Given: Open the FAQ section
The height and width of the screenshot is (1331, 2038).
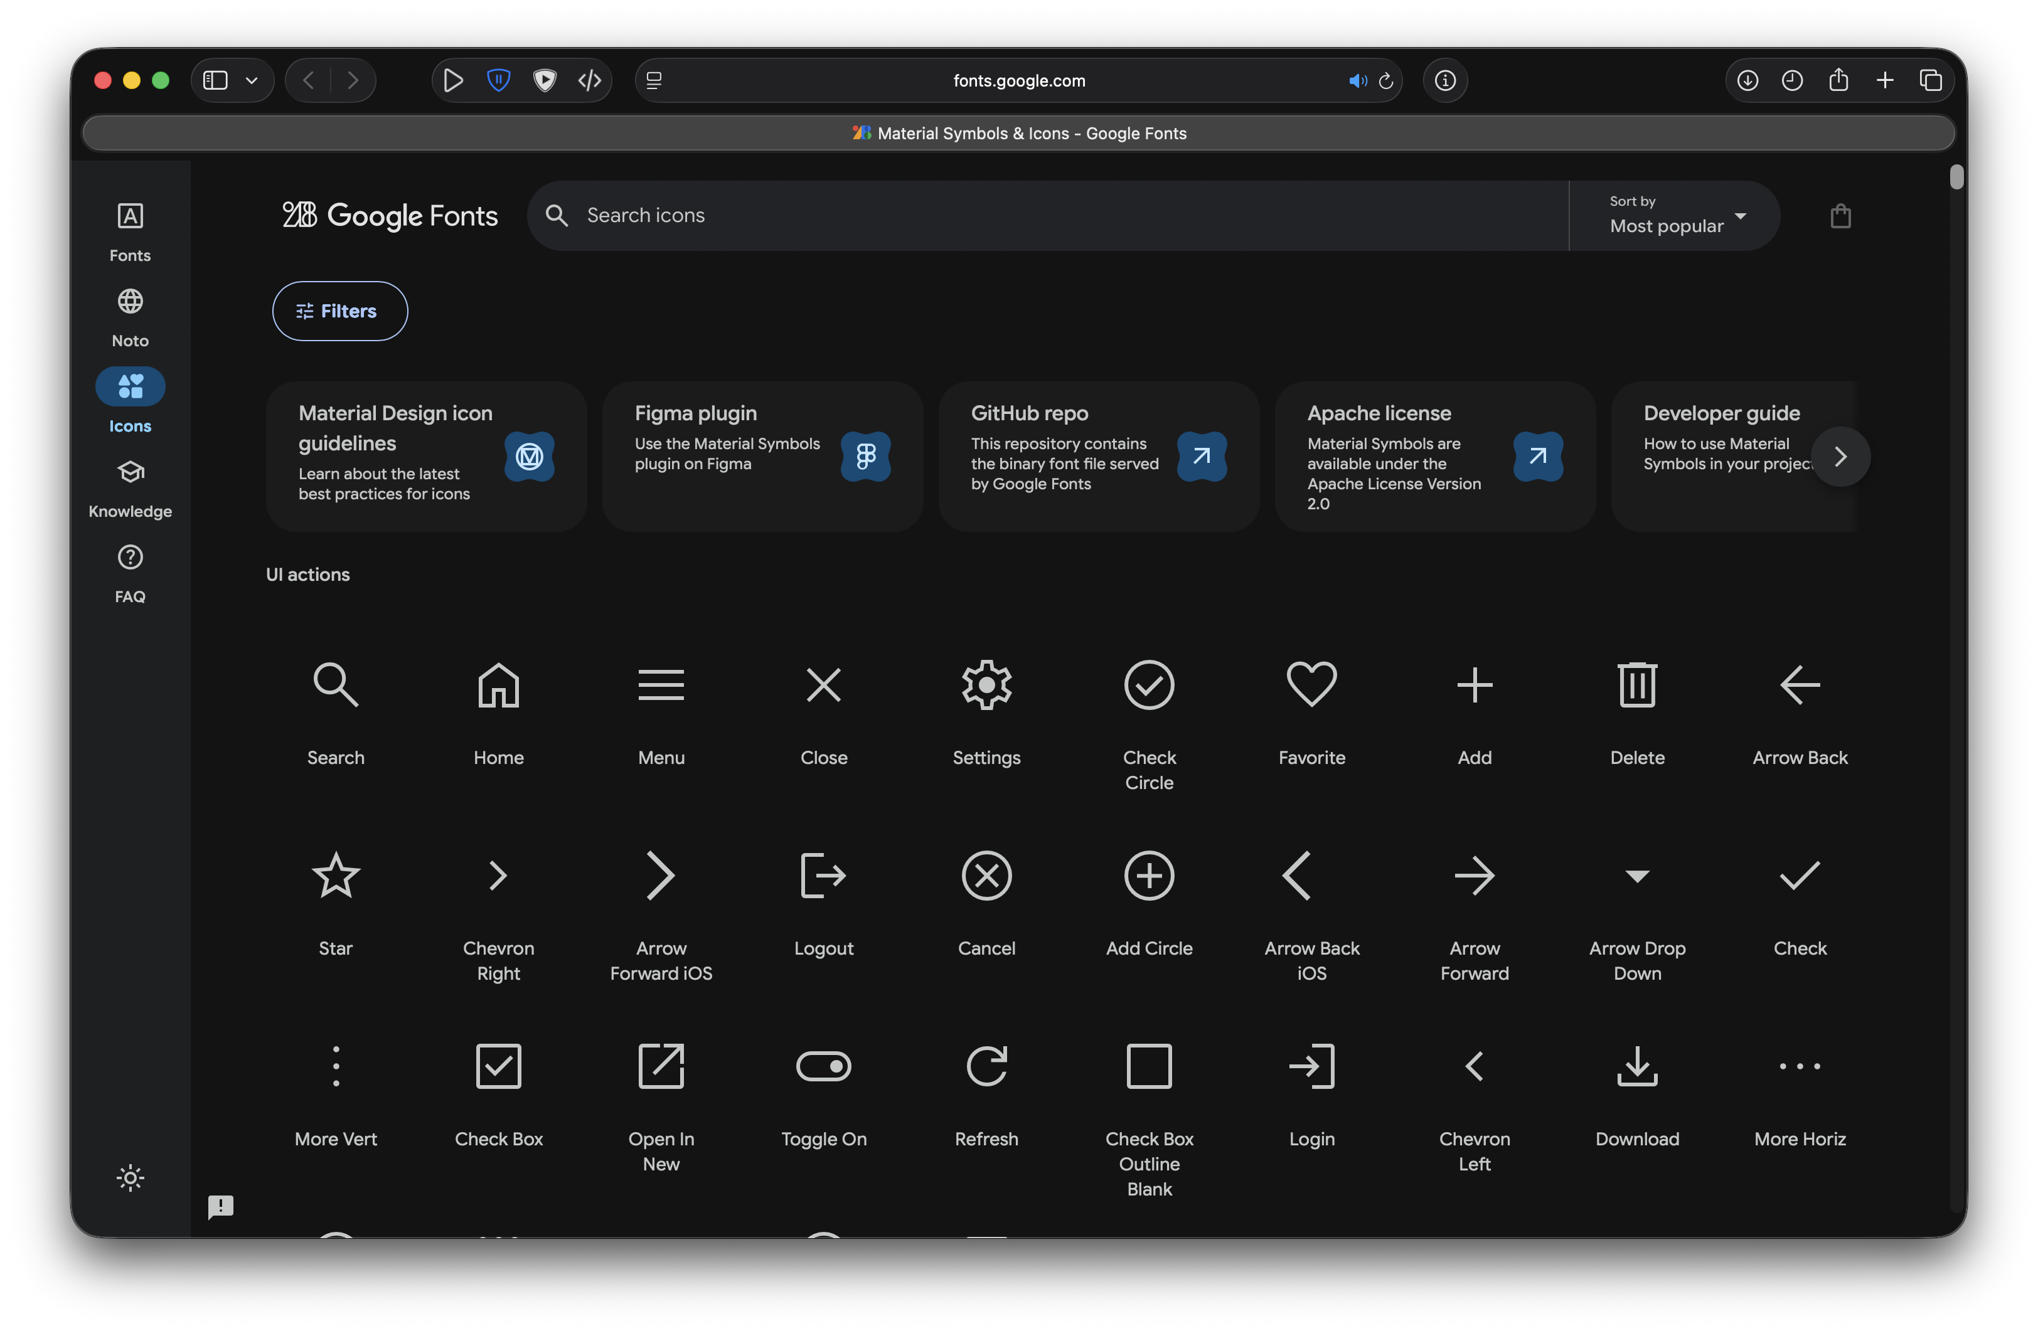Looking at the screenshot, I should point(130,573).
